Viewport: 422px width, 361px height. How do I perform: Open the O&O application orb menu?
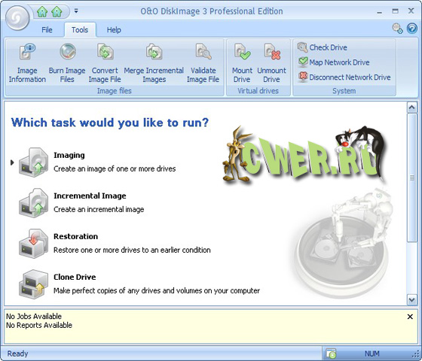(17, 18)
